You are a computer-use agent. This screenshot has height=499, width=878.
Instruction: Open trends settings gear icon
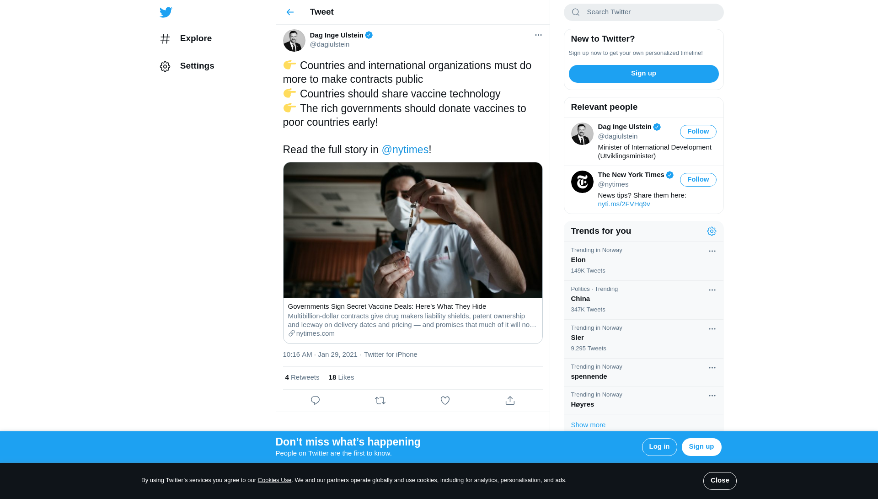click(712, 231)
